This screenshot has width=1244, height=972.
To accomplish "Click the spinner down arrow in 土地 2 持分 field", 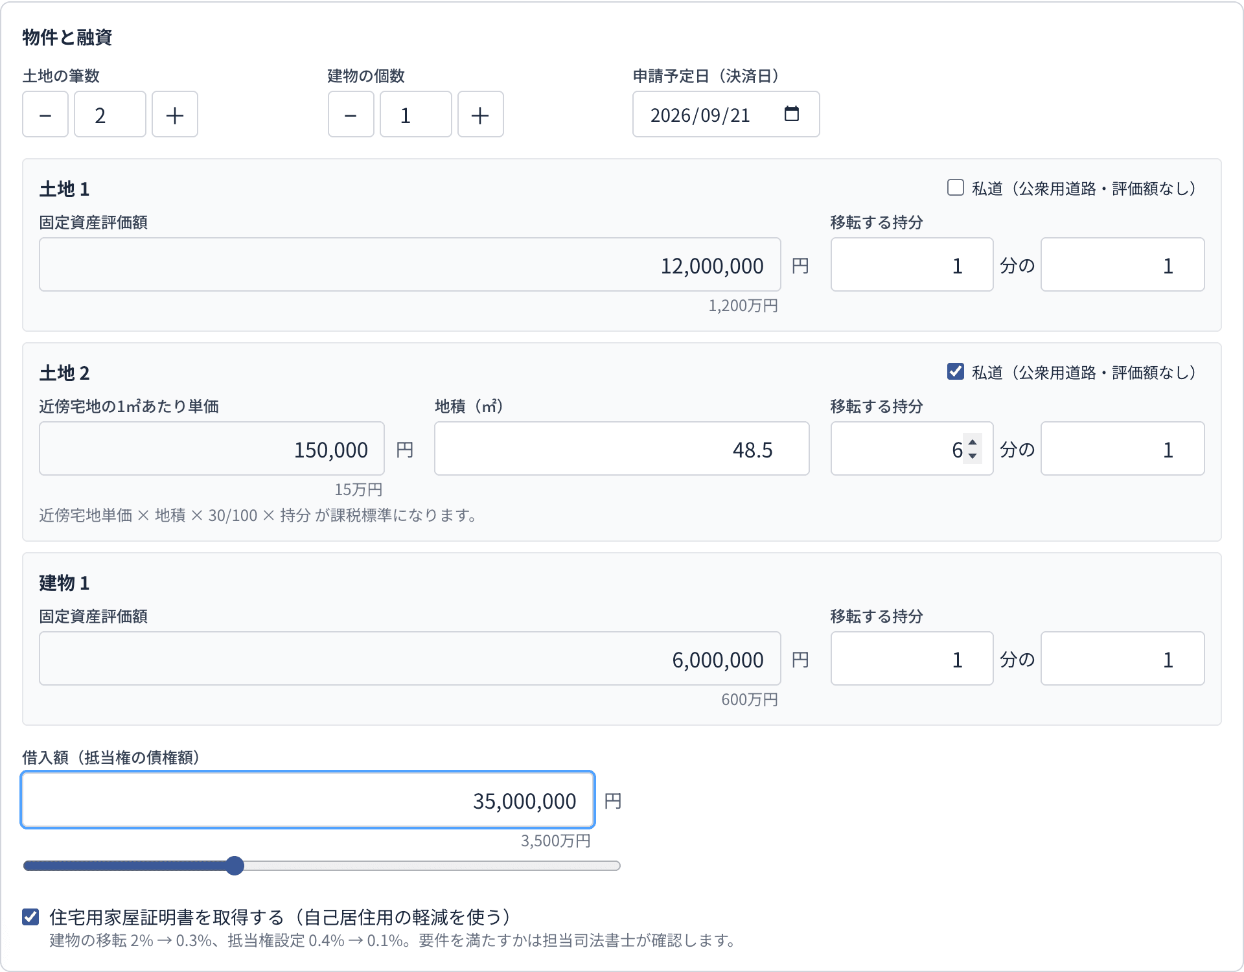I will tap(973, 456).
